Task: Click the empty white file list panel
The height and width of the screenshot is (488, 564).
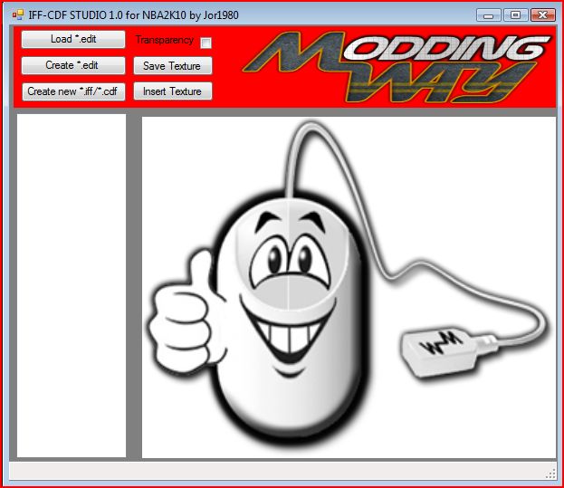Action: pyautogui.click(x=72, y=285)
